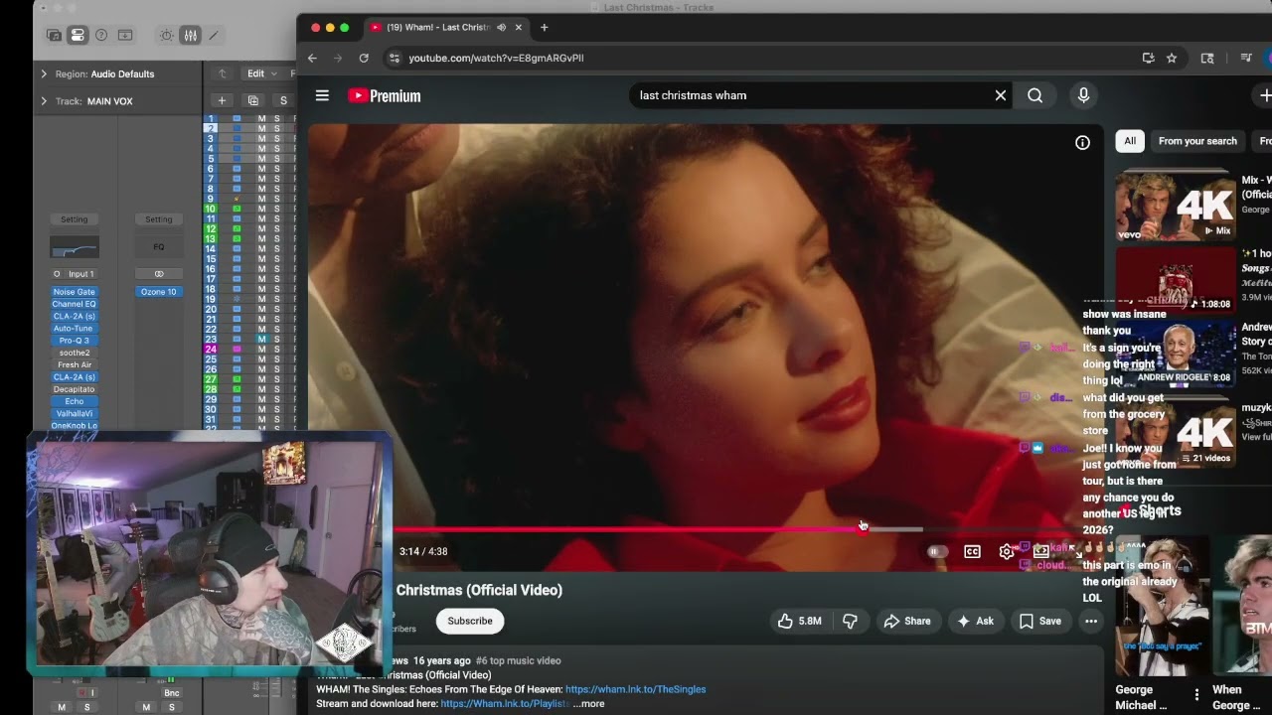Expand the Region: Audio Defaults section
Screen dimensions: 1272x715
coord(44,73)
